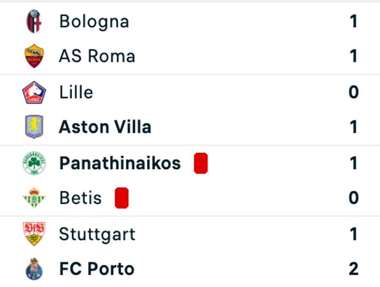The image size is (380, 287).
Task: Select the Lille team name
Action: [x=76, y=92]
